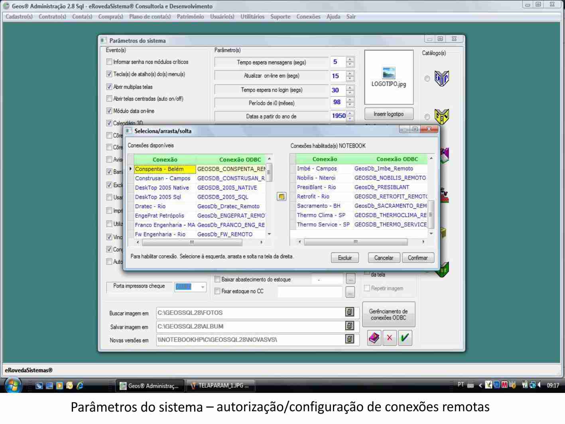Click the red M tray icon
Viewport: 565px width, 424px height.
pyautogui.click(x=505, y=385)
